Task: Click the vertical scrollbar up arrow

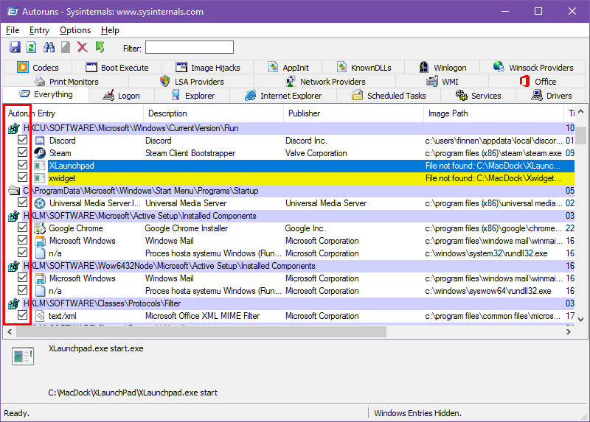Action: click(x=580, y=112)
